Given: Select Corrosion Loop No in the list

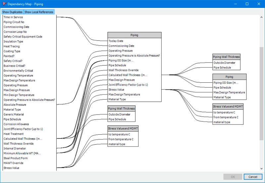Looking at the screenshot, I should 15,32.
